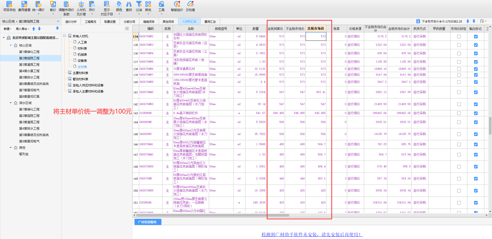Open the 导入导出 dropdown
The height and width of the screenshot is (239, 492).
click(x=23, y=29)
